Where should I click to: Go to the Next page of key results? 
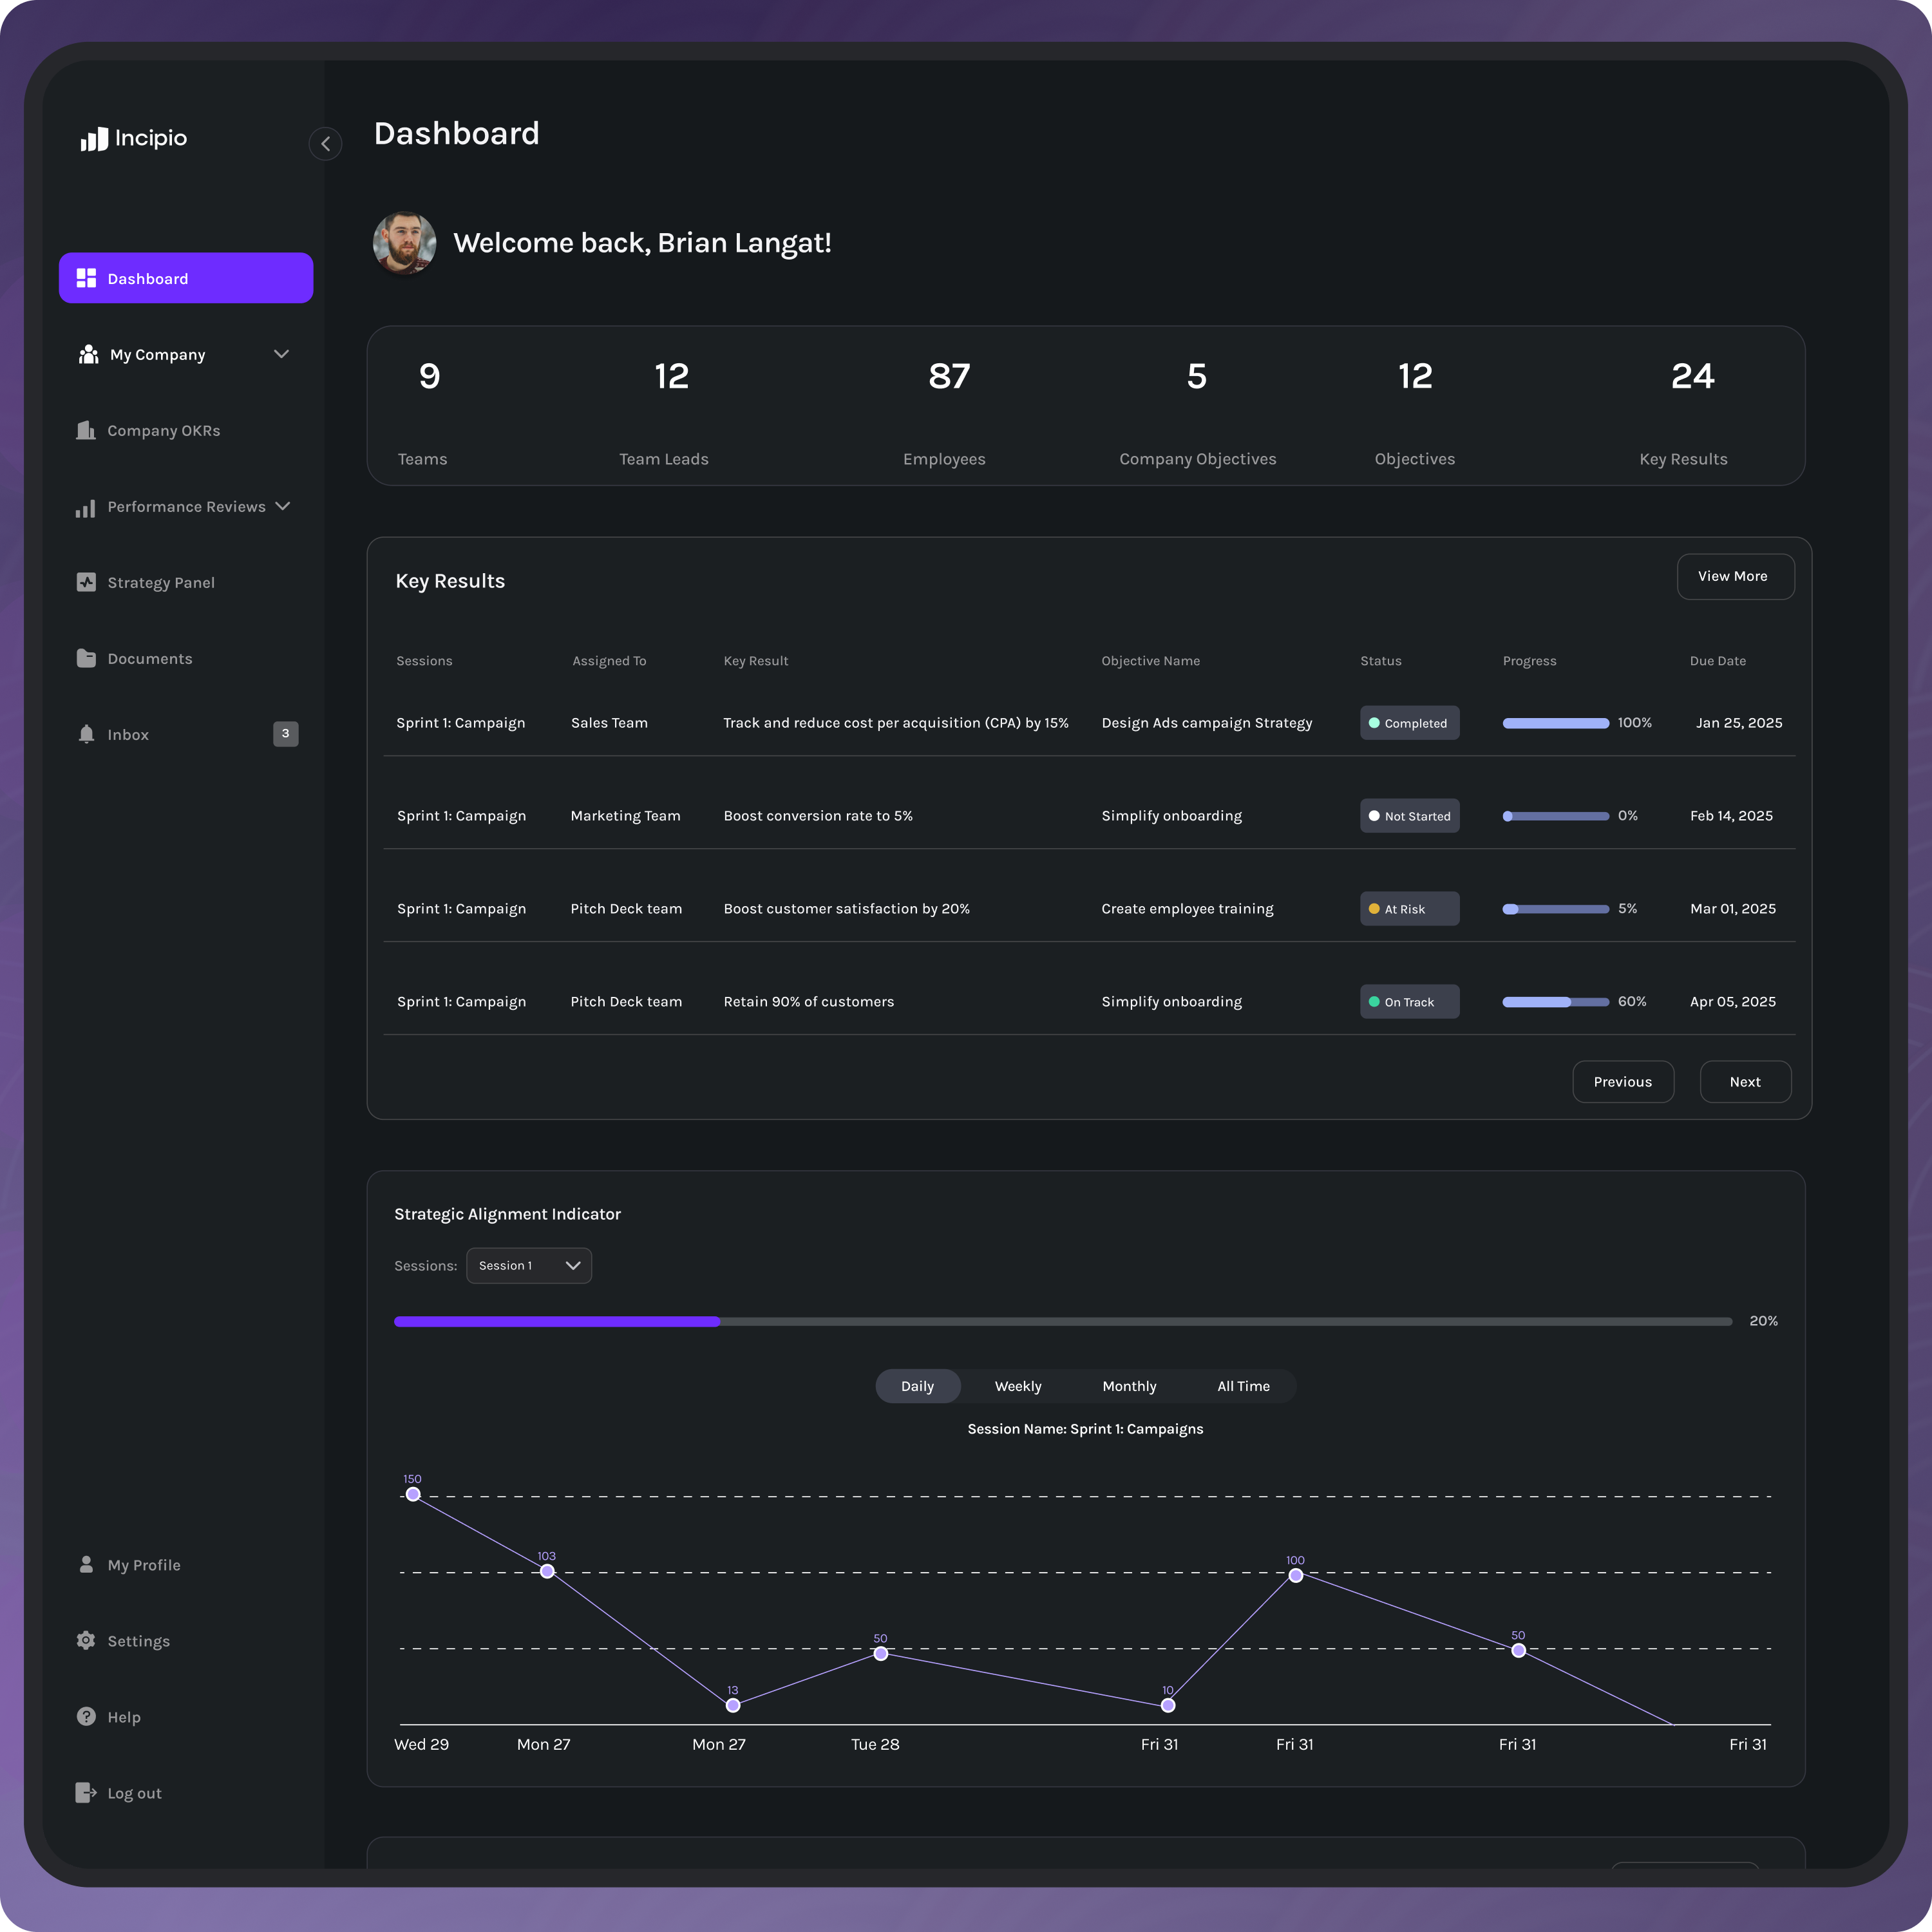pos(1744,1081)
